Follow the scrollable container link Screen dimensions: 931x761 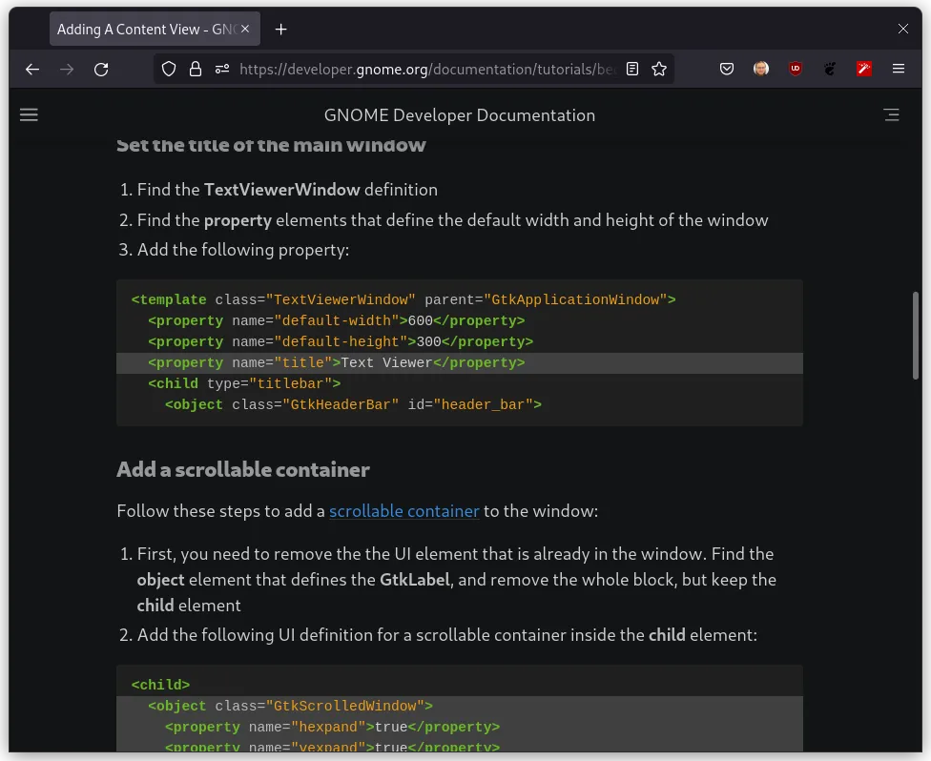pyautogui.click(x=404, y=511)
